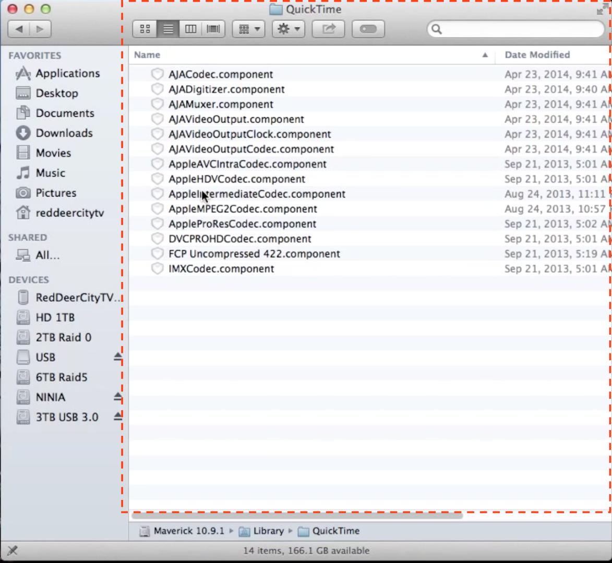Go to Maverick 10.9.1 in path bar
This screenshot has width=612, height=563.
pos(182,531)
